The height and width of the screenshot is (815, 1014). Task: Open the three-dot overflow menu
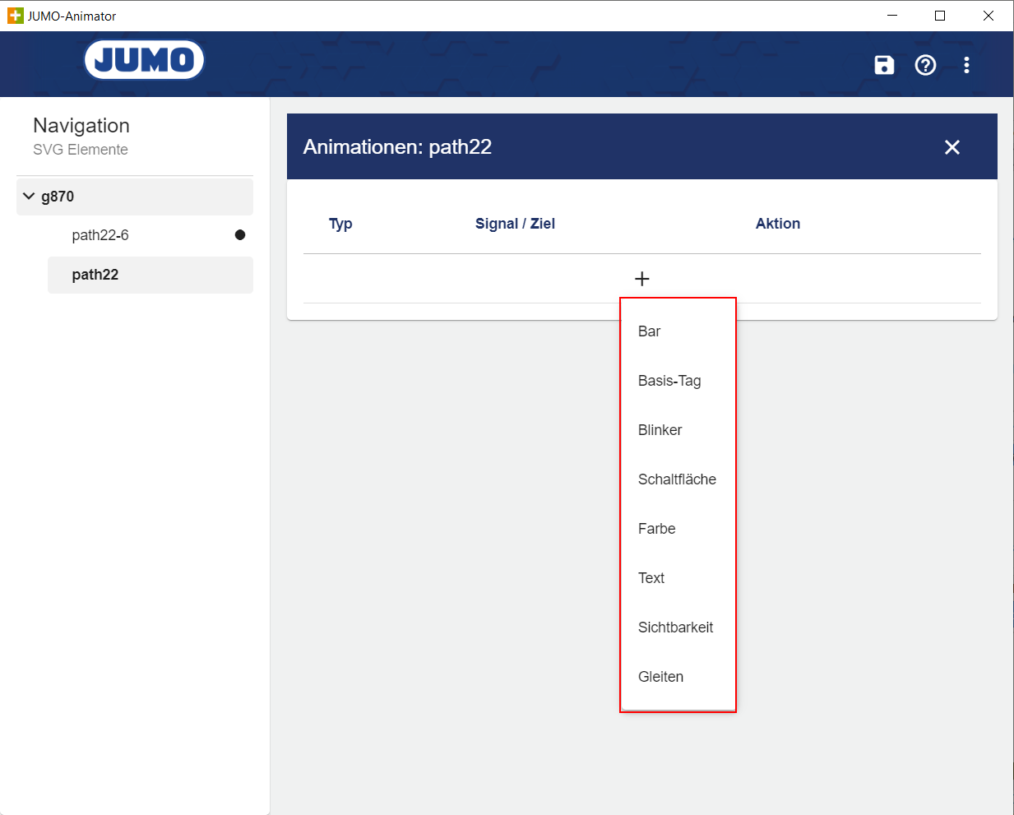point(966,65)
